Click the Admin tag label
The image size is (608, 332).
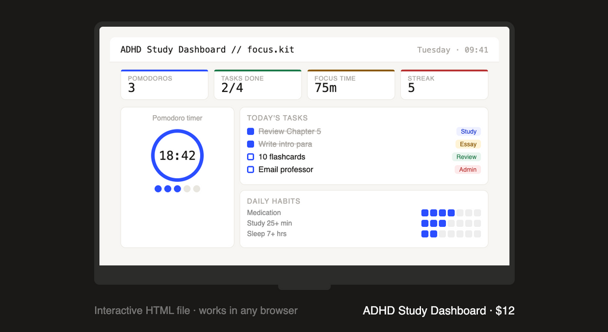[x=468, y=169]
